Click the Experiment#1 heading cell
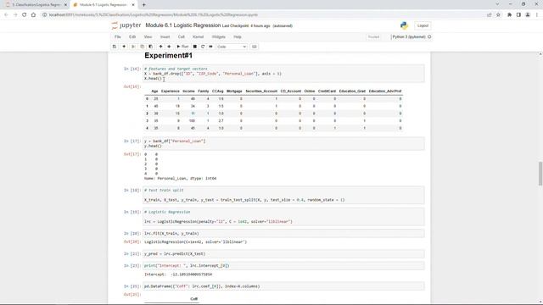The image size is (543, 305). [168, 55]
